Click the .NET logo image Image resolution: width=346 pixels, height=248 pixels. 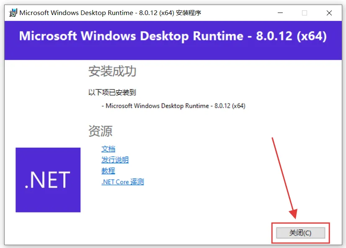point(48,180)
